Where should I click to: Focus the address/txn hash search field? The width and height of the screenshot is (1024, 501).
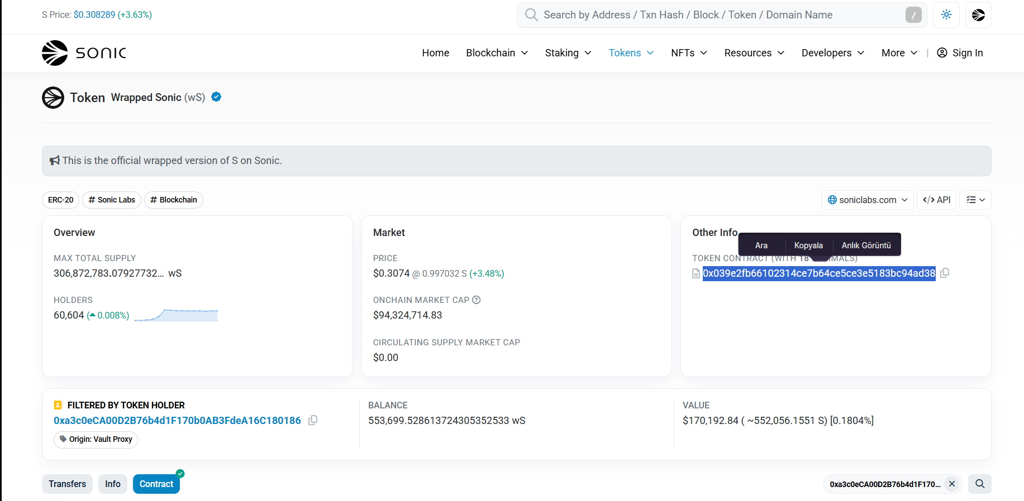point(721,15)
